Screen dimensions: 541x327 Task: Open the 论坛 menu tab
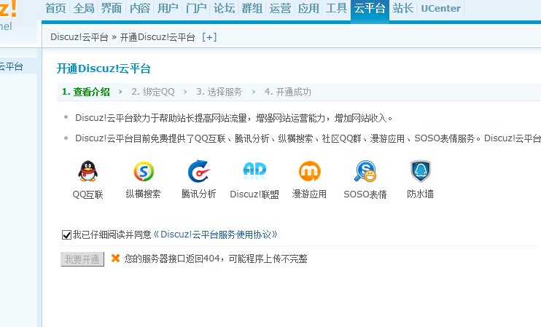[x=224, y=8]
